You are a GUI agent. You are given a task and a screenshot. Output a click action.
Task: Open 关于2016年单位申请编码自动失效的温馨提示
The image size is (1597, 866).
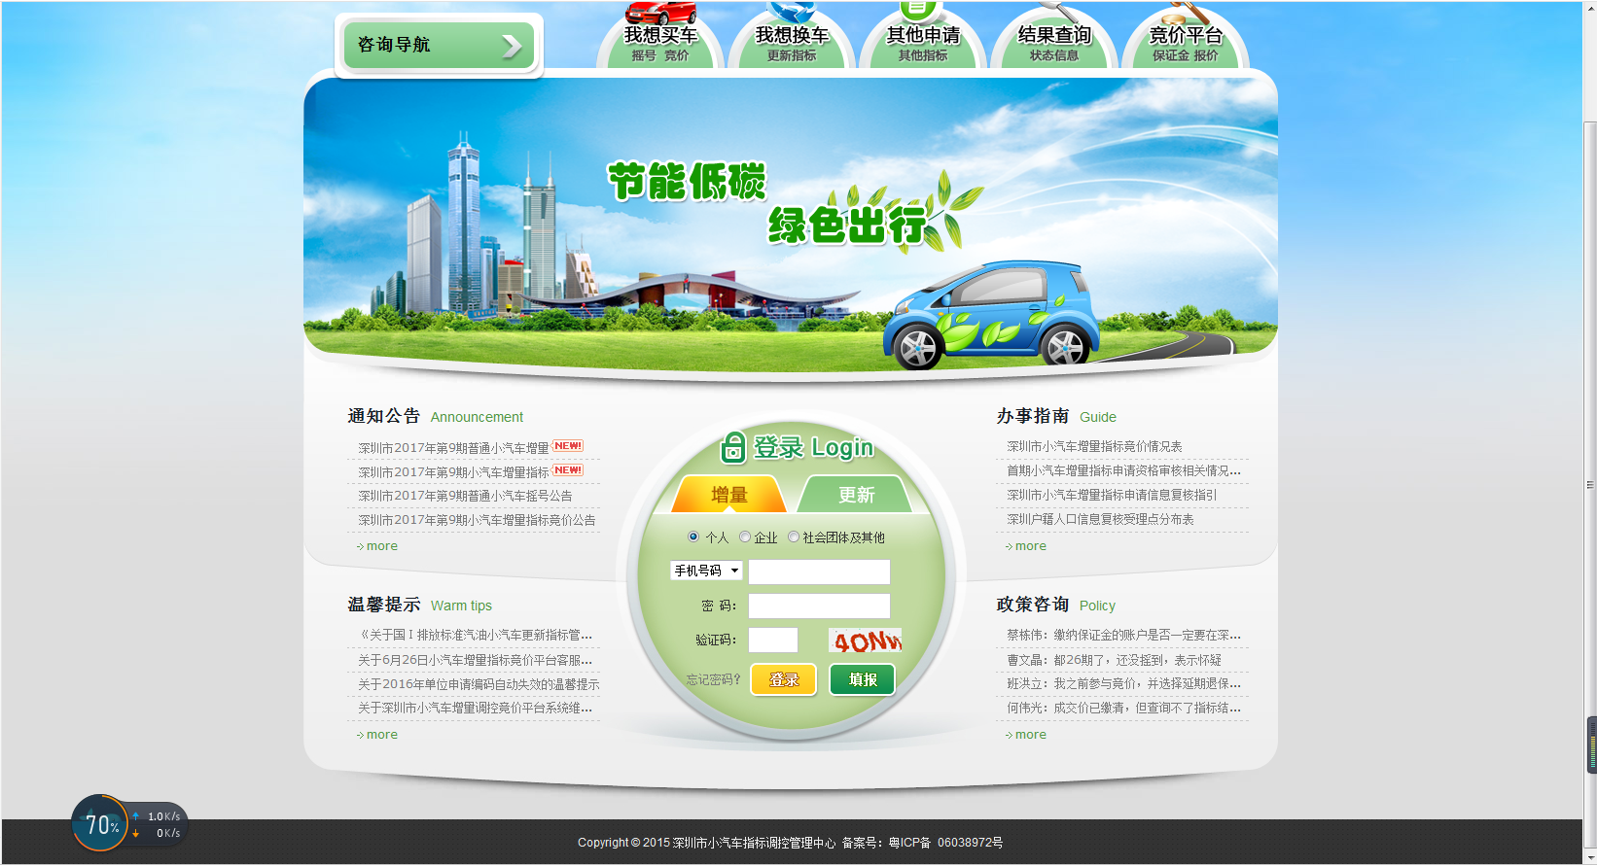479,684
